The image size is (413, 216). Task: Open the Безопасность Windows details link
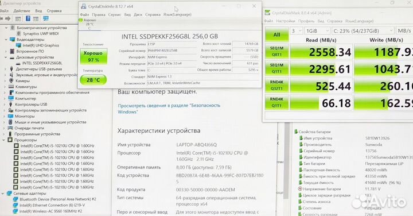tap(169, 109)
